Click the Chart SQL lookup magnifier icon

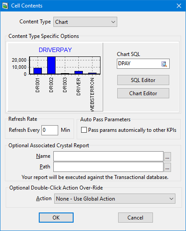(x=164, y=64)
